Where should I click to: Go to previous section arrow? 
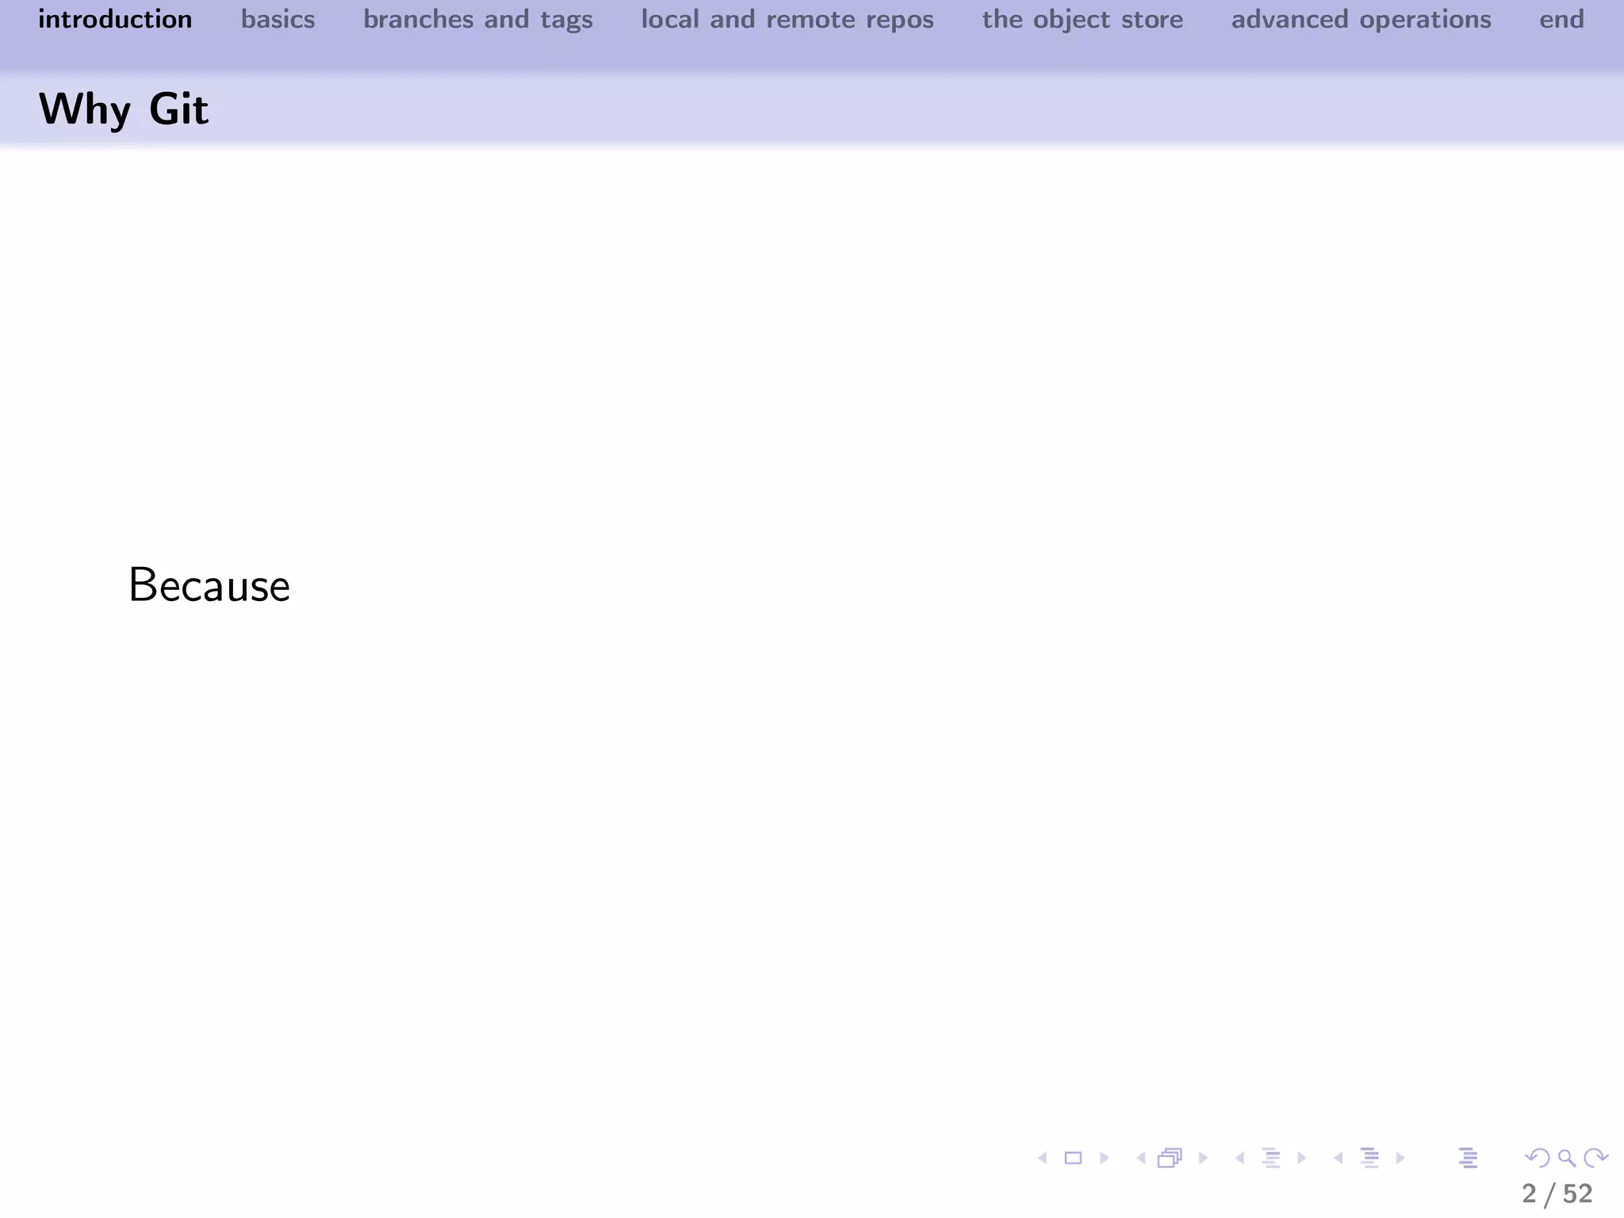1338,1159
